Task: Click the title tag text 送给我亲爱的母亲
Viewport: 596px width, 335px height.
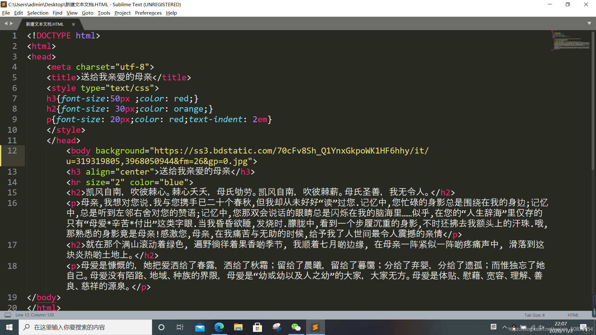Action: pyautogui.click(x=116, y=77)
